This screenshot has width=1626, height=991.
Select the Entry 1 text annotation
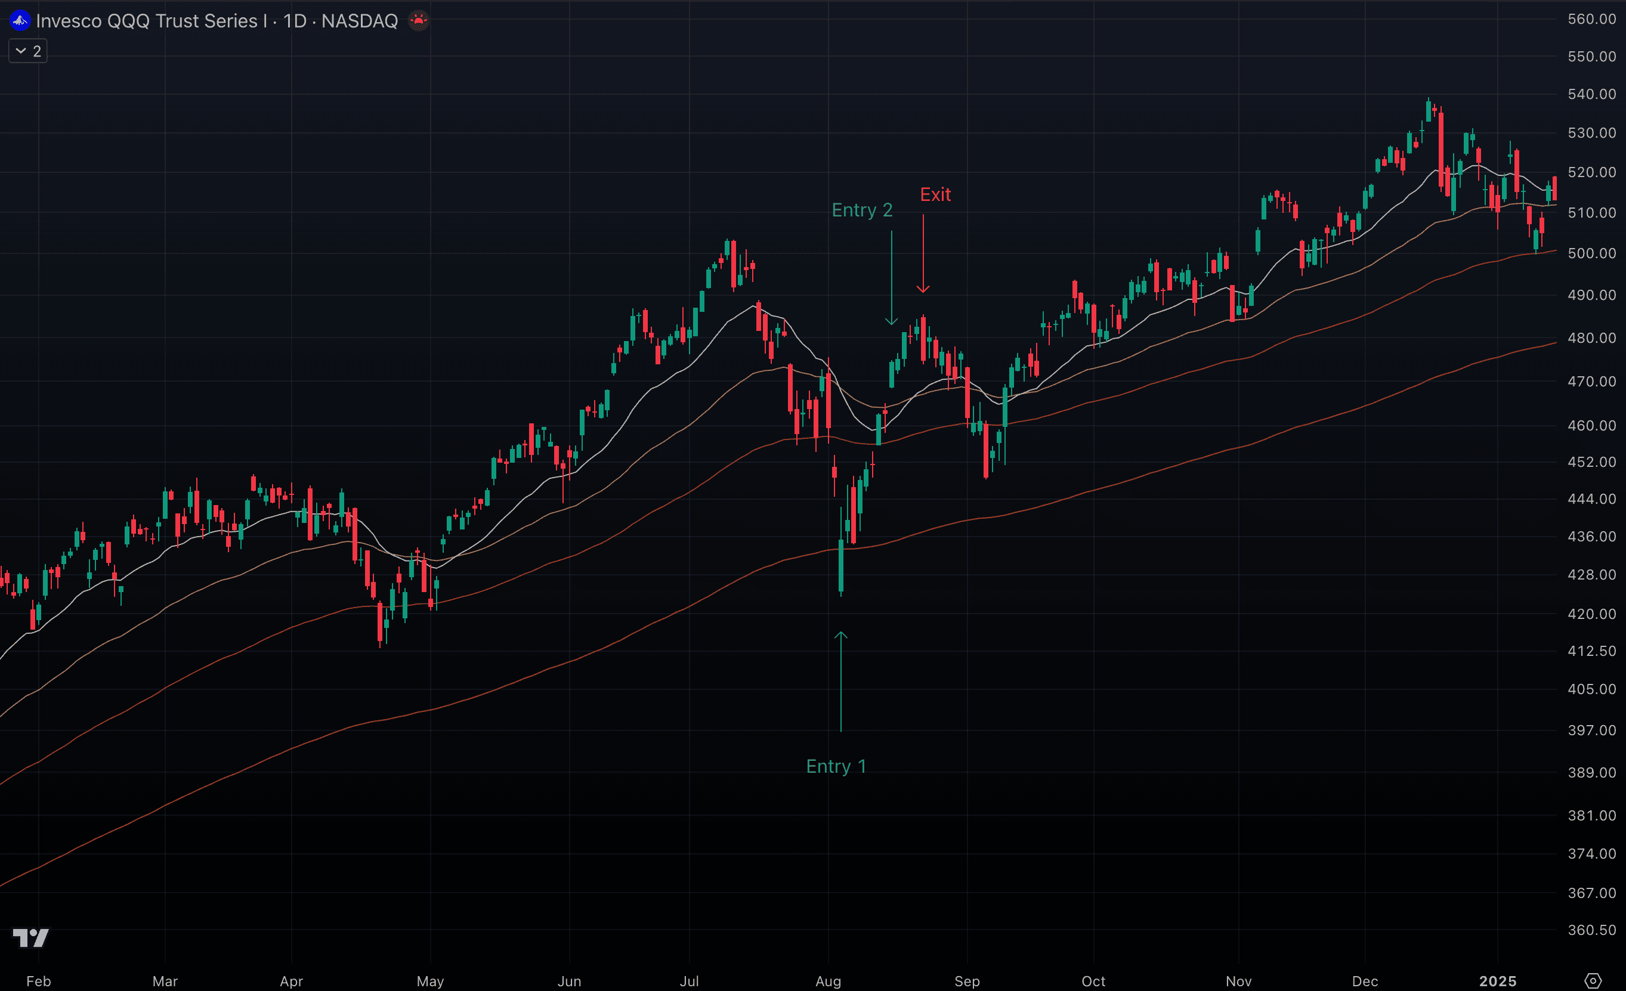point(836,766)
